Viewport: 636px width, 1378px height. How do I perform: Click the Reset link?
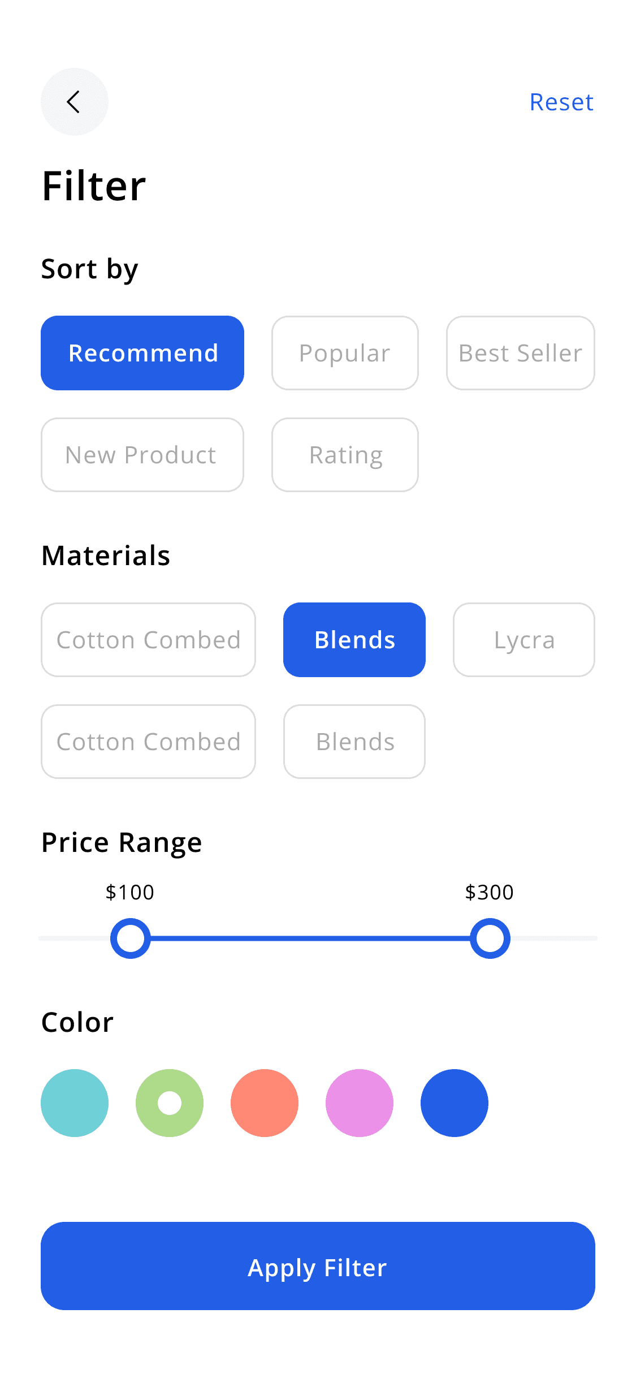(561, 102)
